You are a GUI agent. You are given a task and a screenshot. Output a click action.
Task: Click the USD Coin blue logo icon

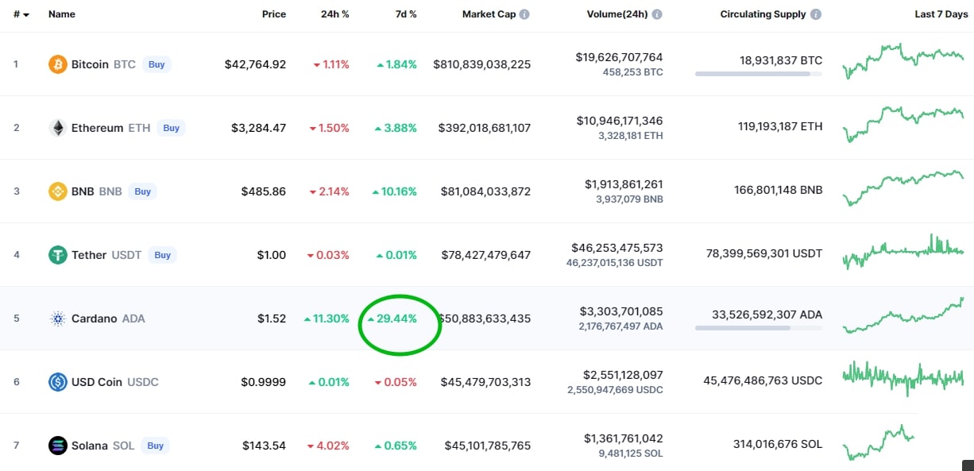(x=57, y=382)
